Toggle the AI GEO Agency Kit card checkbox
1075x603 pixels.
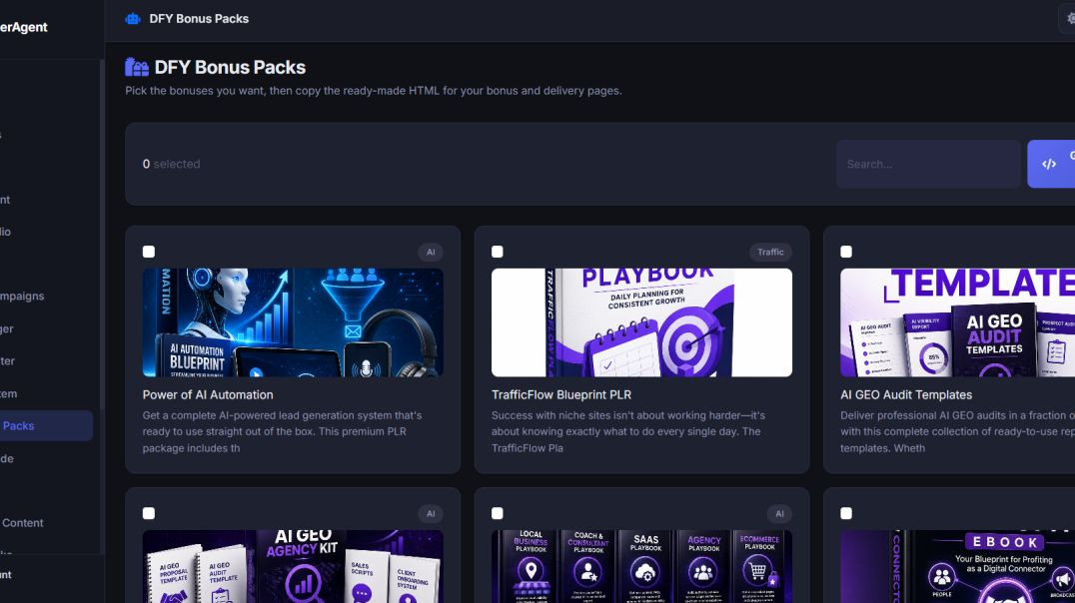coord(149,513)
